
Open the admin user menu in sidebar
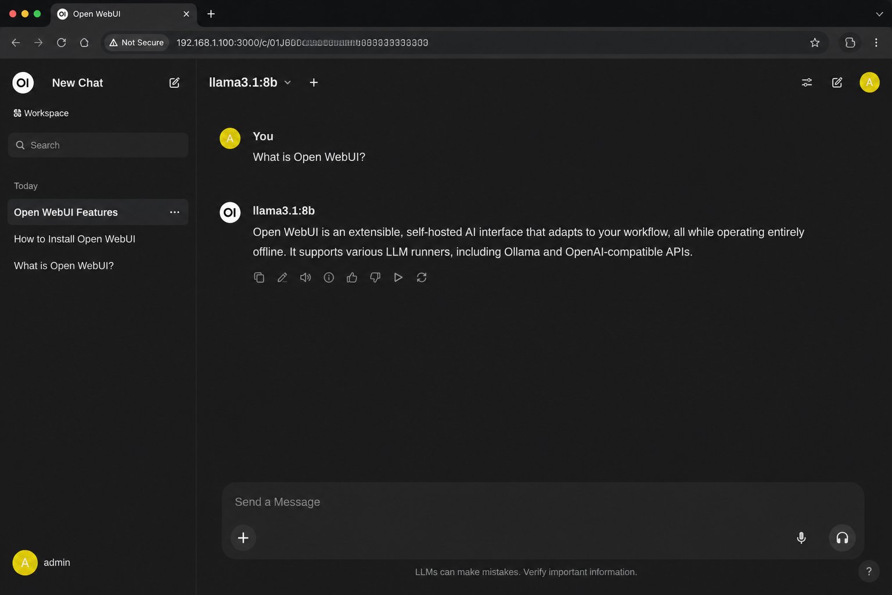[42, 562]
